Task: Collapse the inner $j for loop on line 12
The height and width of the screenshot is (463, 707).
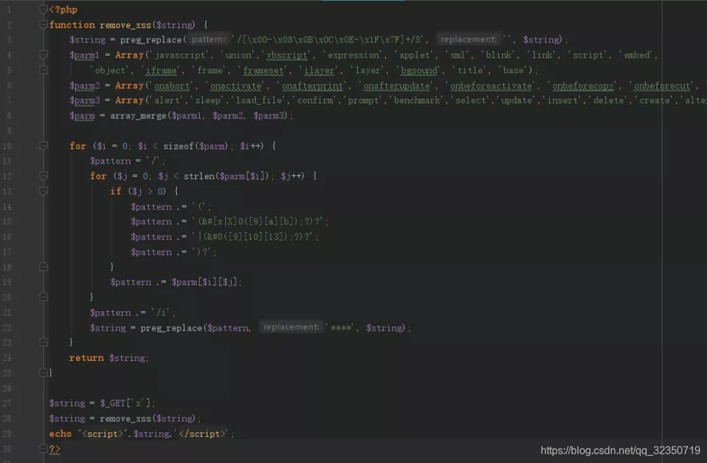Action: [43, 176]
